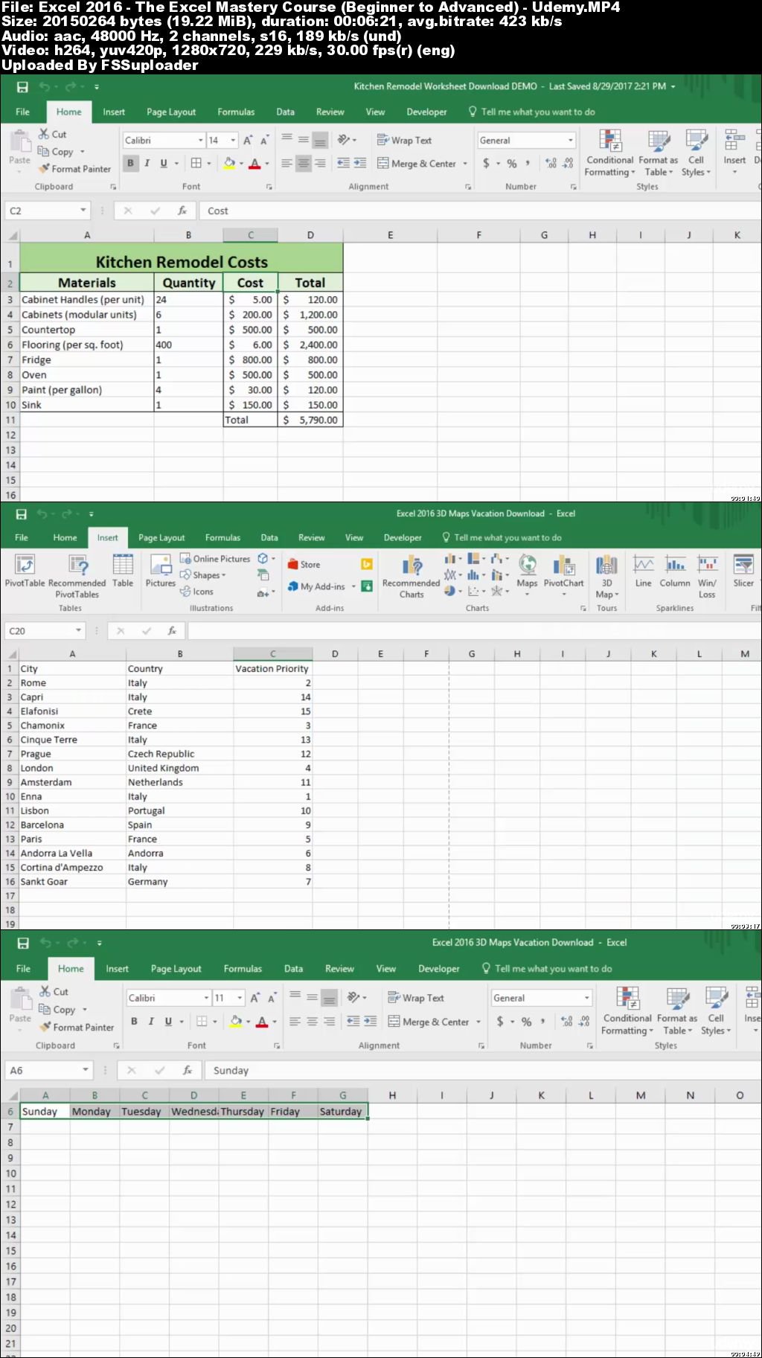Click Save icon in Kitchen Remodel window
The image size is (762, 1358).
tap(22, 87)
